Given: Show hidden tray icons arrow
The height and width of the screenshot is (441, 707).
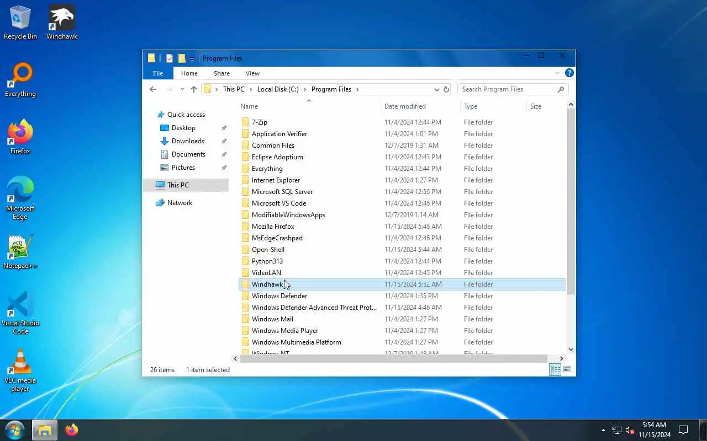Looking at the screenshot, I should tap(603, 430).
